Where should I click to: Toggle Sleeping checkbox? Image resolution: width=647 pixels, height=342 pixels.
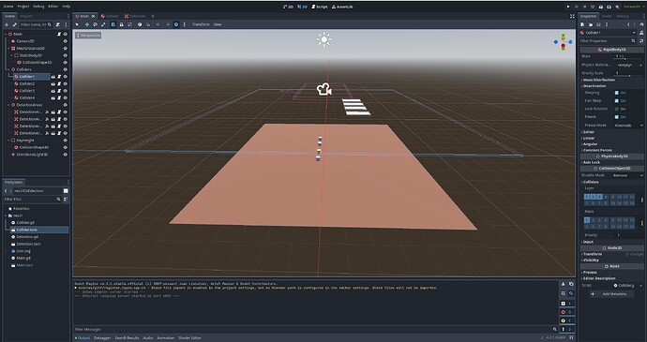tap(616, 93)
